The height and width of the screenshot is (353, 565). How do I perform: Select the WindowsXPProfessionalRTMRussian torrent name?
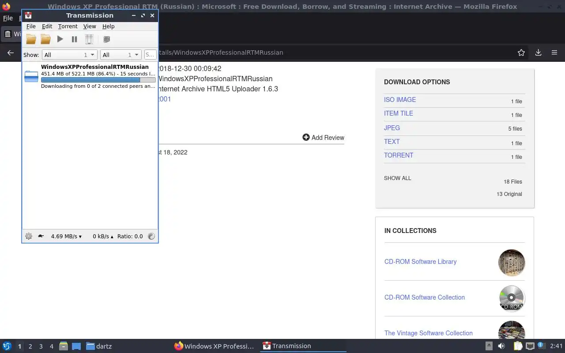pyautogui.click(x=95, y=67)
